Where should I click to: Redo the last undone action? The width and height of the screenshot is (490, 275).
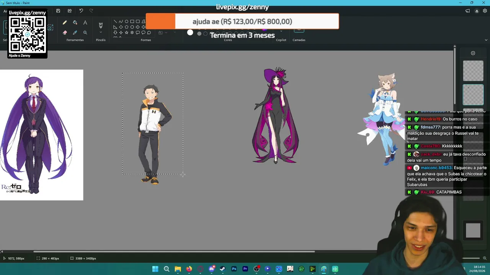(x=91, y=11)
